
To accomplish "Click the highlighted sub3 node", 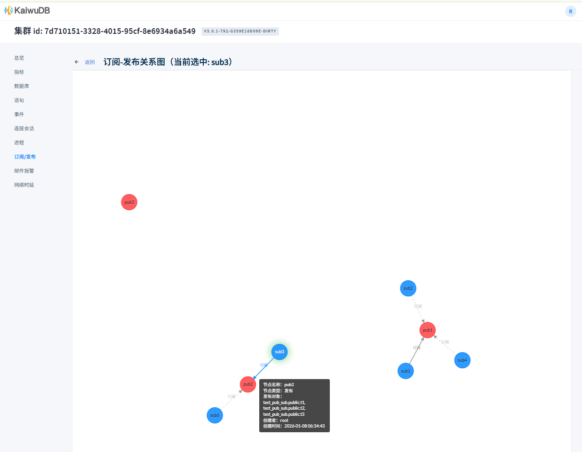I will pyautogui.click(x=279, y=352).
